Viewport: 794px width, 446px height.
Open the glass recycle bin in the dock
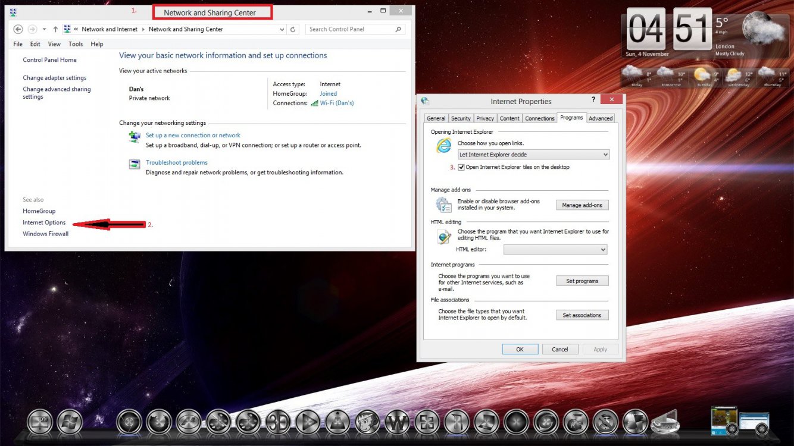coord(665,422)
